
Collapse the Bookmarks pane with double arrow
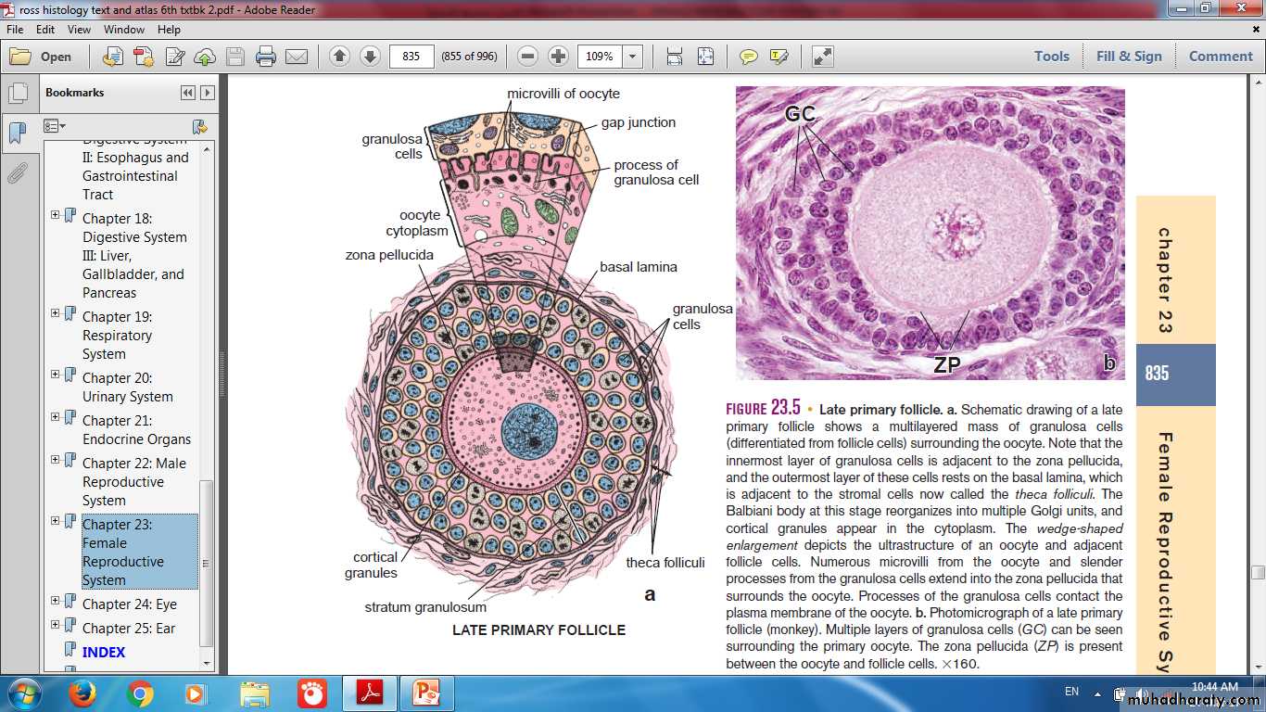[x=188, y=93]
